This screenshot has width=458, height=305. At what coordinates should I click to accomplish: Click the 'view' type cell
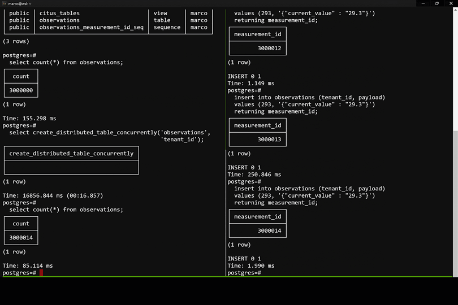pyautogui.click(x=161, y=13)
